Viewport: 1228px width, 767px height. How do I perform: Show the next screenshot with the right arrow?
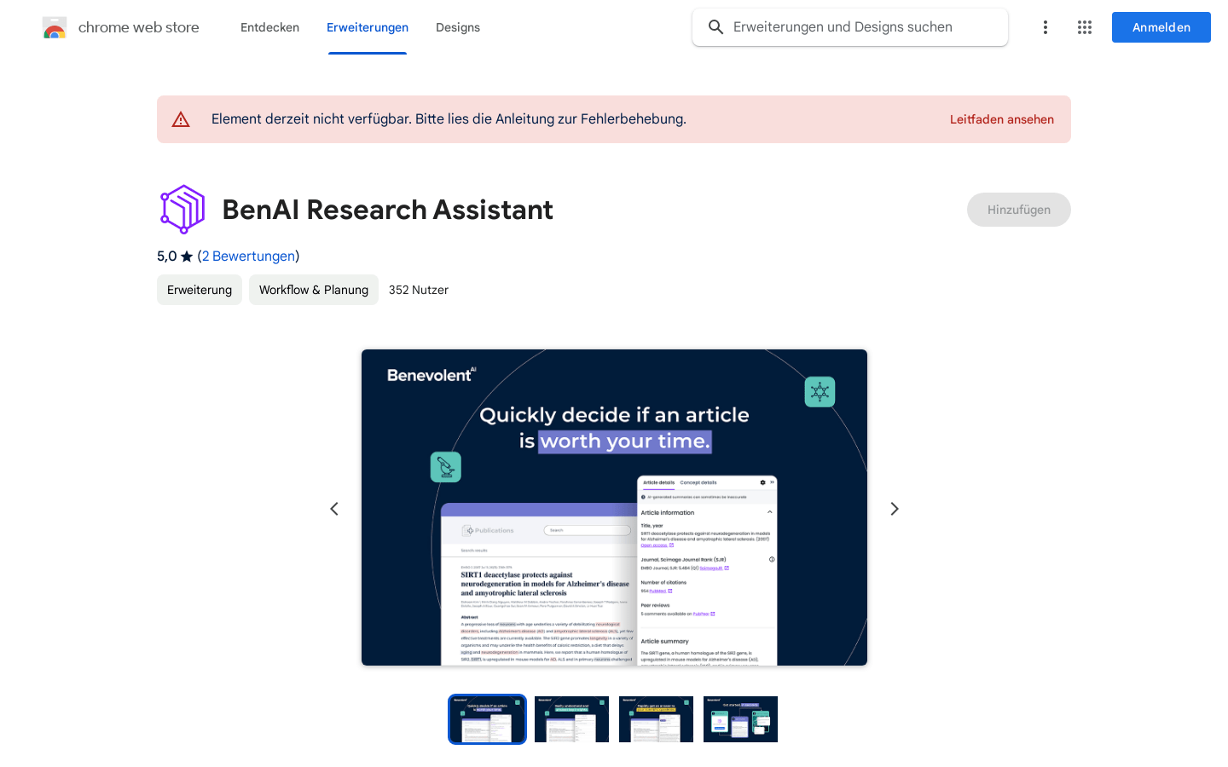[894, 508]
